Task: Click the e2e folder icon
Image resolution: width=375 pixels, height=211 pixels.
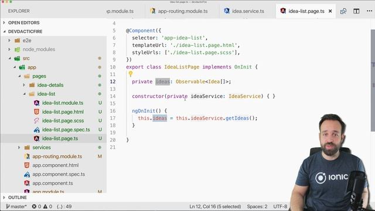Action: [x=17, y=40]
